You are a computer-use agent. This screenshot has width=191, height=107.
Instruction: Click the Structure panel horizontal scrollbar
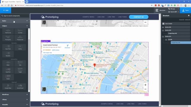coord(176,106)
